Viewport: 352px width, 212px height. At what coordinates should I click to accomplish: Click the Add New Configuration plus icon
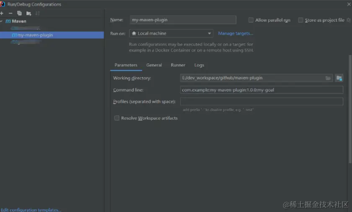(x=2, y=13)
